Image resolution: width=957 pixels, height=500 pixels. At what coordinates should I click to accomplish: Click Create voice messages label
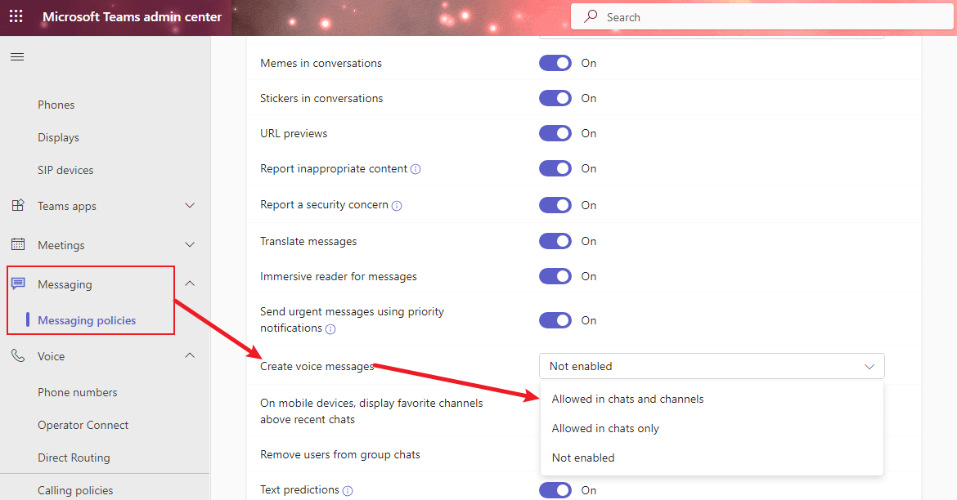(317, 367)
